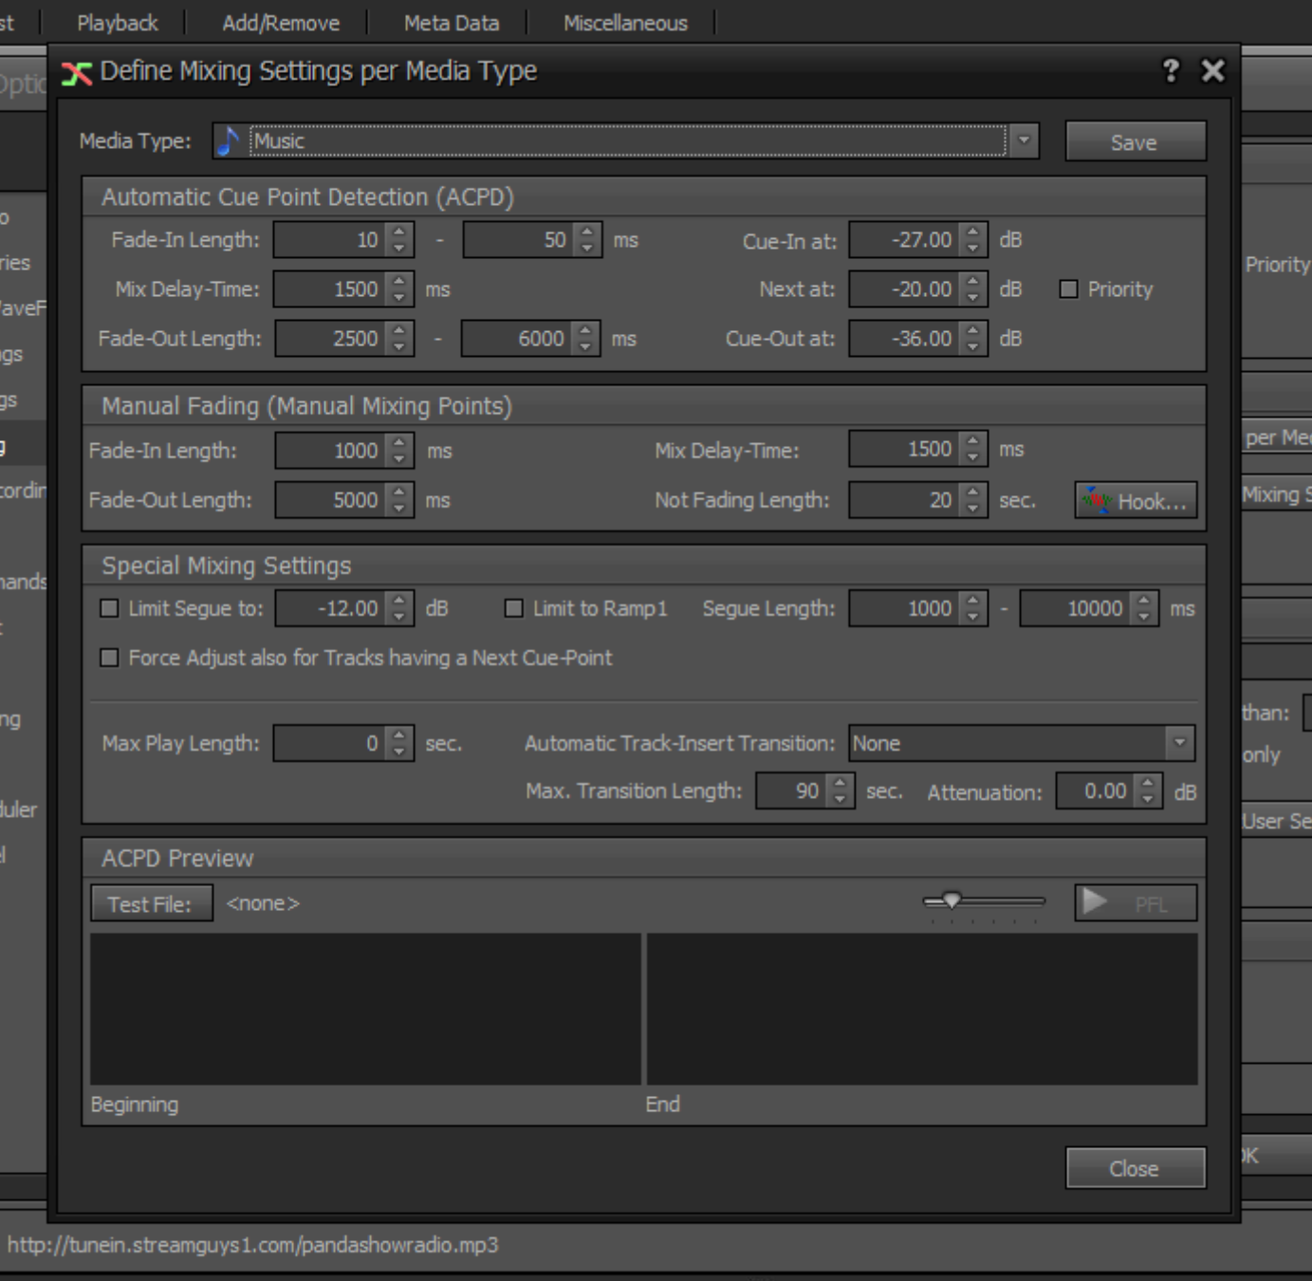Expand the Media Type dropdown arrow
Viewport: 1312px width, 1281px height.
[x=1024, y=141]
